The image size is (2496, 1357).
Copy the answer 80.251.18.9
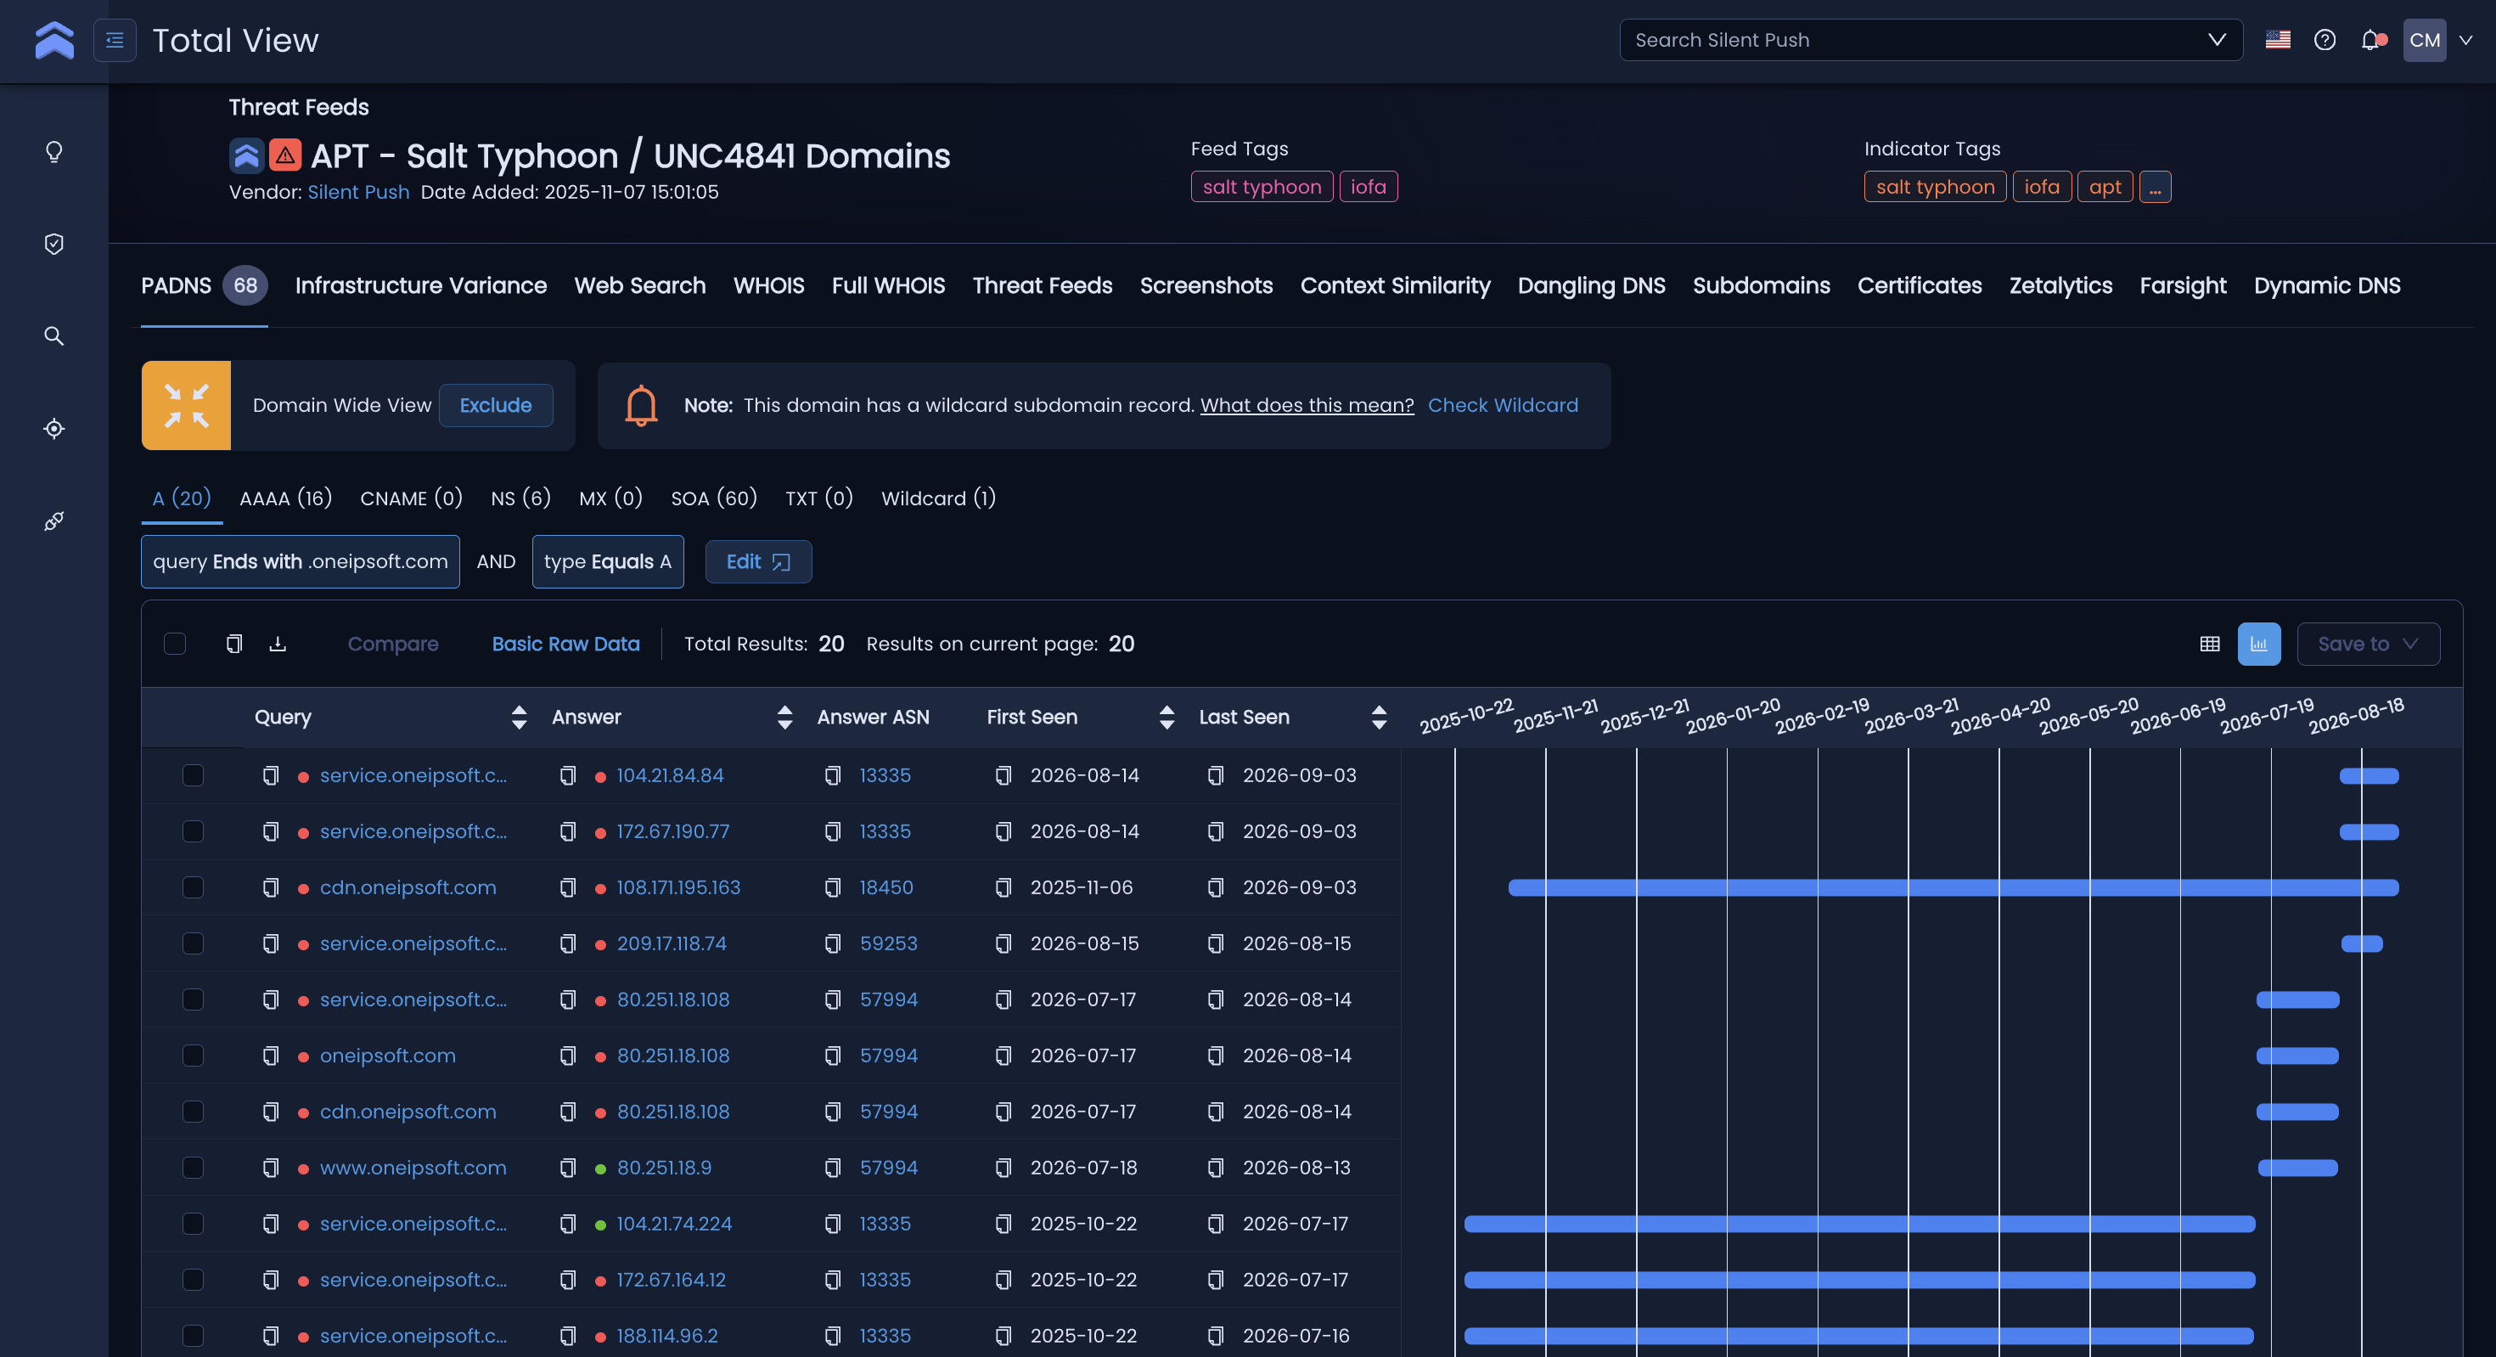[568, 1168]
